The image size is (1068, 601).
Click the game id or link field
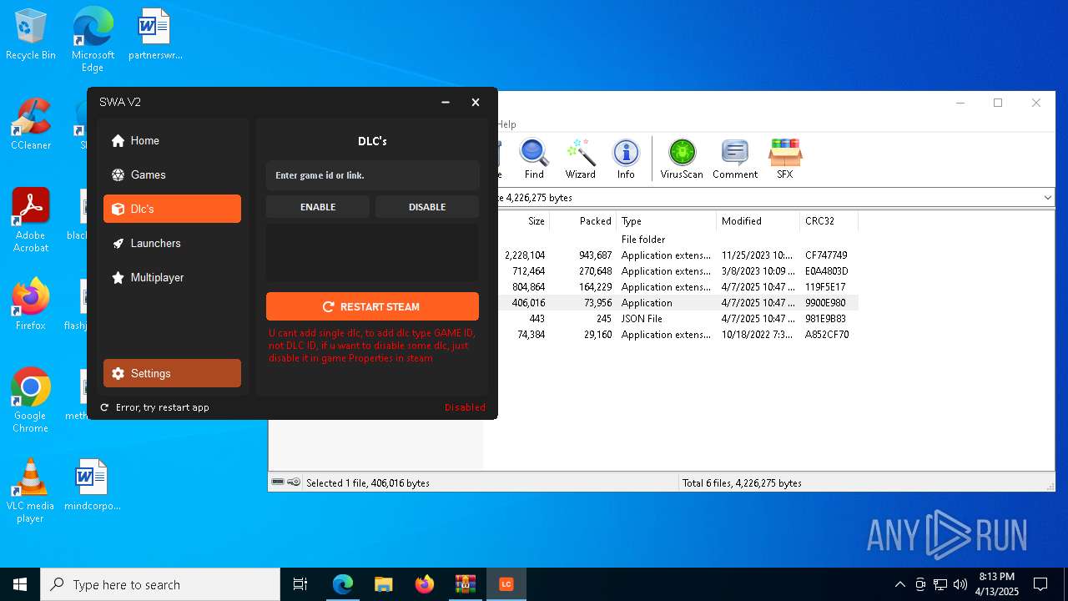pyautogui.click(x=372, y=175)
